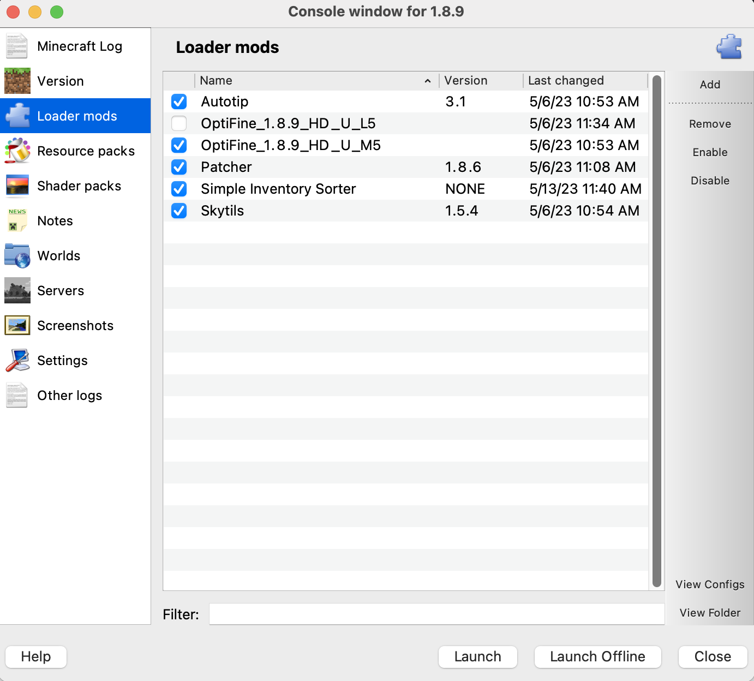Viewport: 754px width, 681px height.
Task: Click inside the Filter input field
Action: pyautogui.click(x=436, y=613)
